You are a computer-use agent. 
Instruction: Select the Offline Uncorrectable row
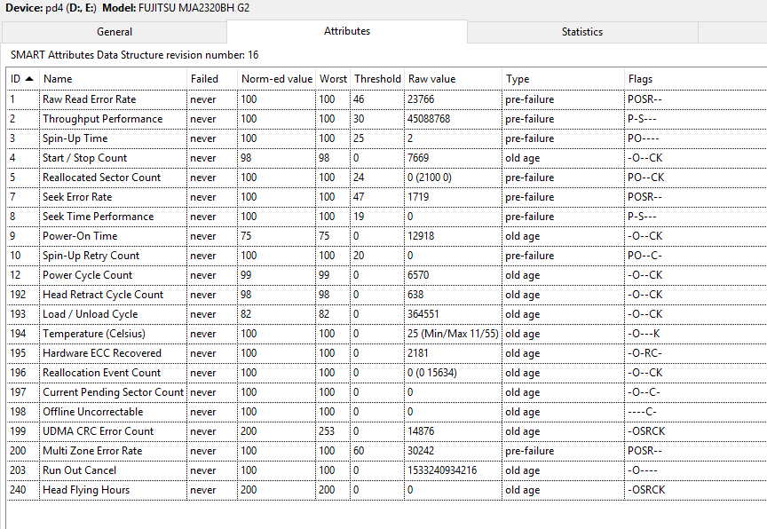pyautogui.click(x=387, y=412)
